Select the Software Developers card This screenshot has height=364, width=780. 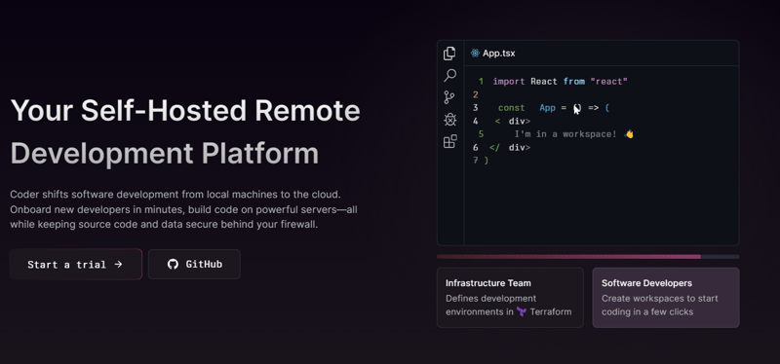pos(666,298)
